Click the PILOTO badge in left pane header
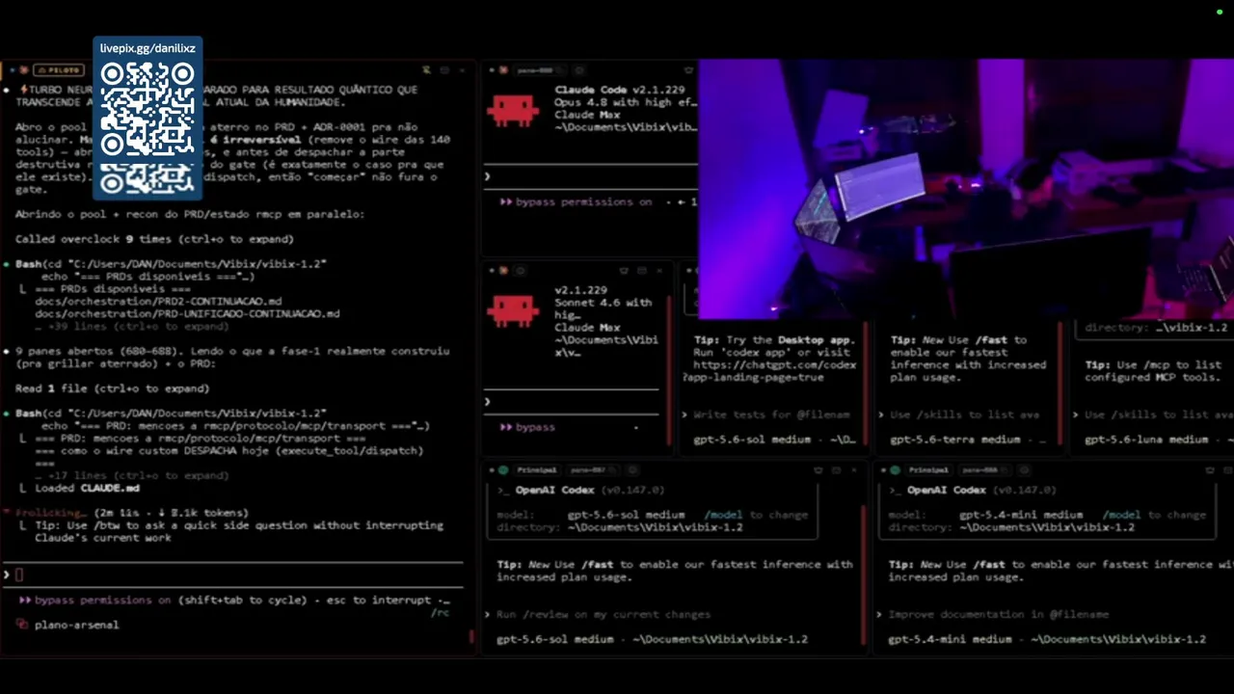The height and width of the screenshot is (694, 1234). 59,70
